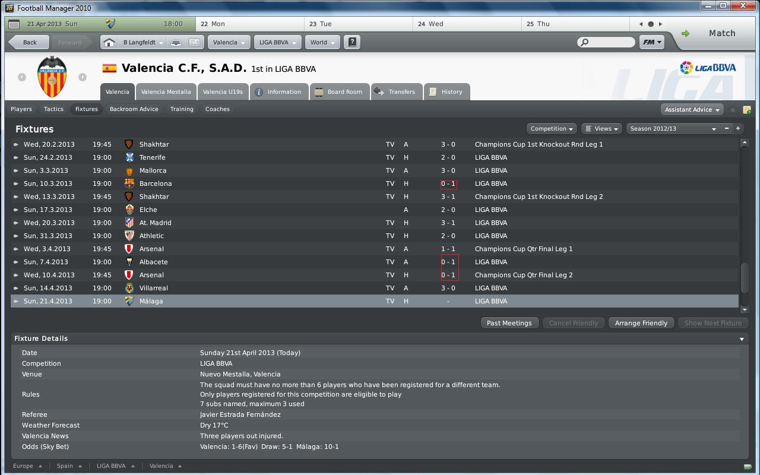The width and height of the screenshot is (760, 475).
Task: Open the Transfers tab
Action: click(396, 92)
